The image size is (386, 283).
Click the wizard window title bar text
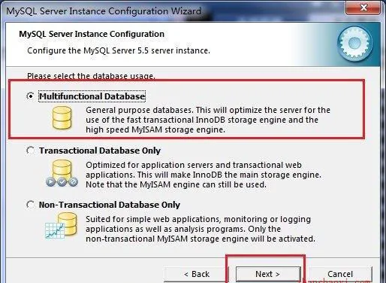[x=104, y=11]
